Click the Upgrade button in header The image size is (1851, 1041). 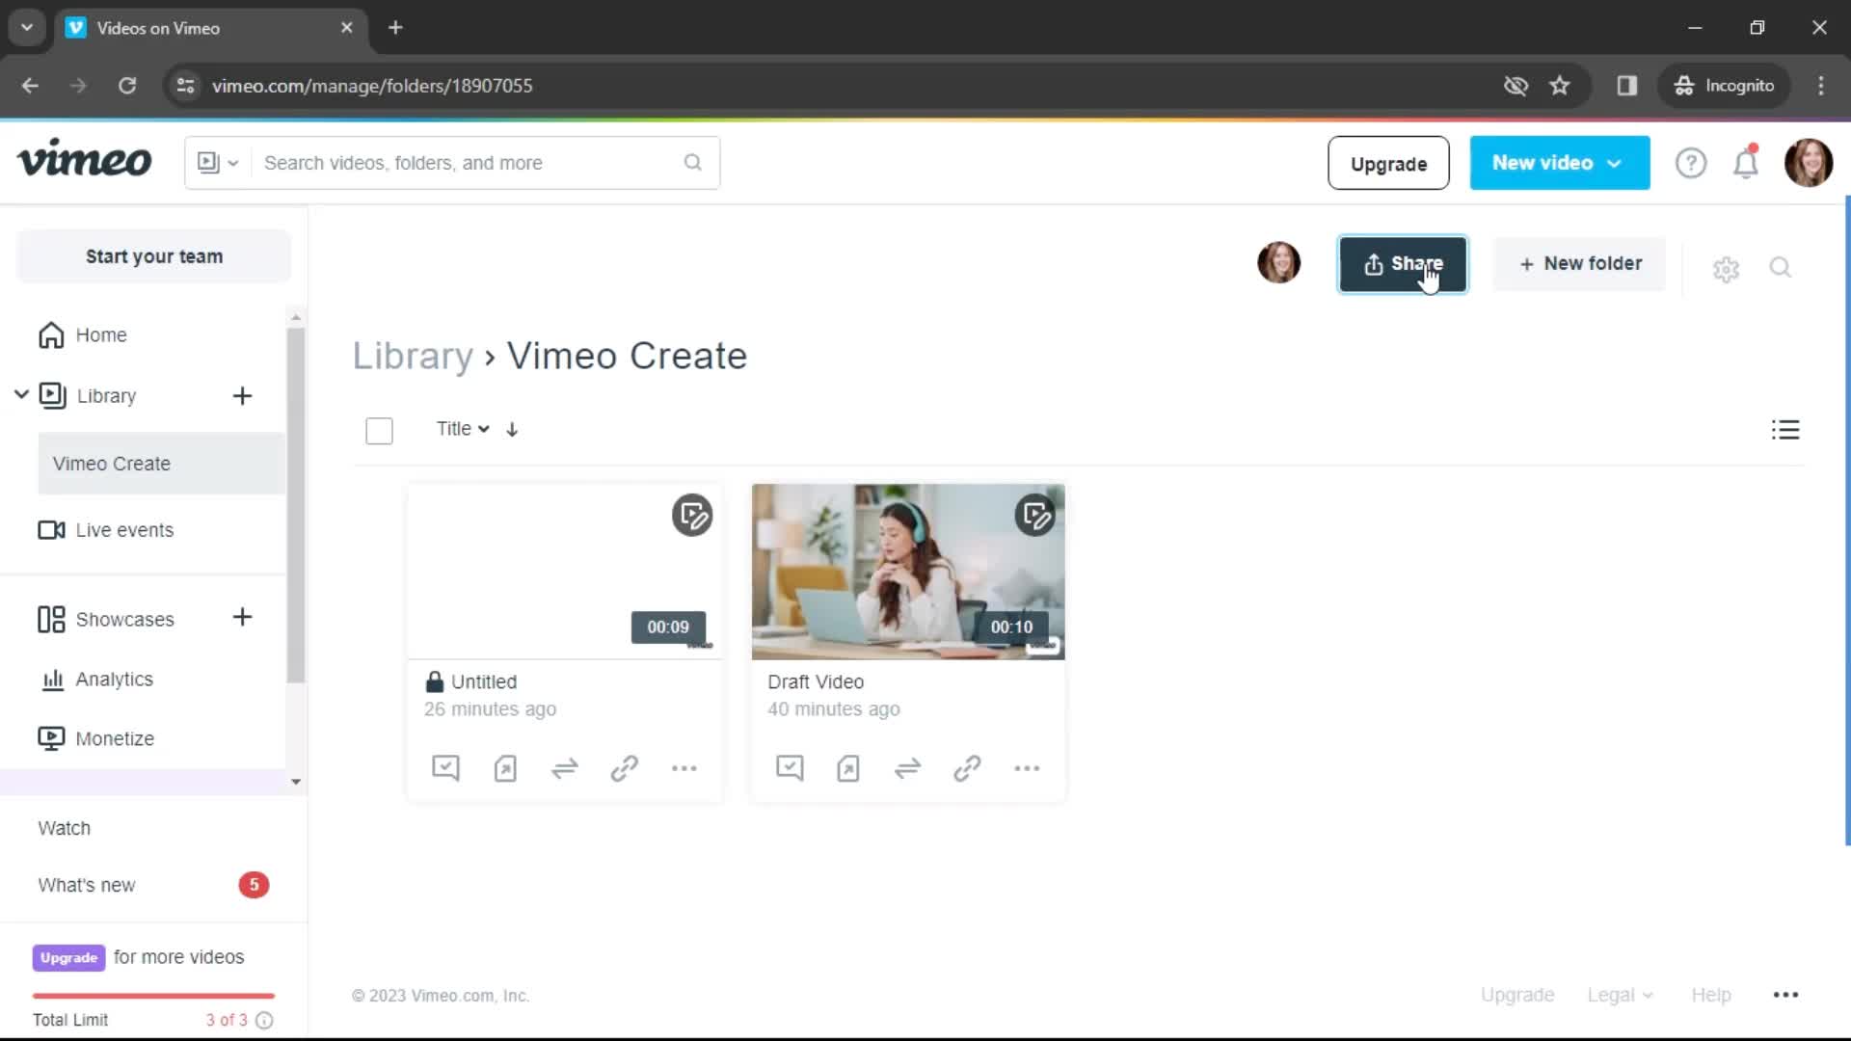[1388, 163]
